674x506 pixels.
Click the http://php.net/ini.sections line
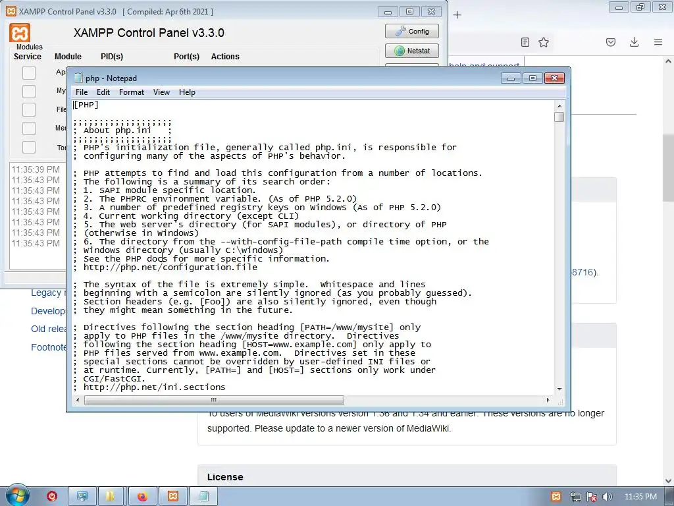pyautogui.click(x=154, y=387)
